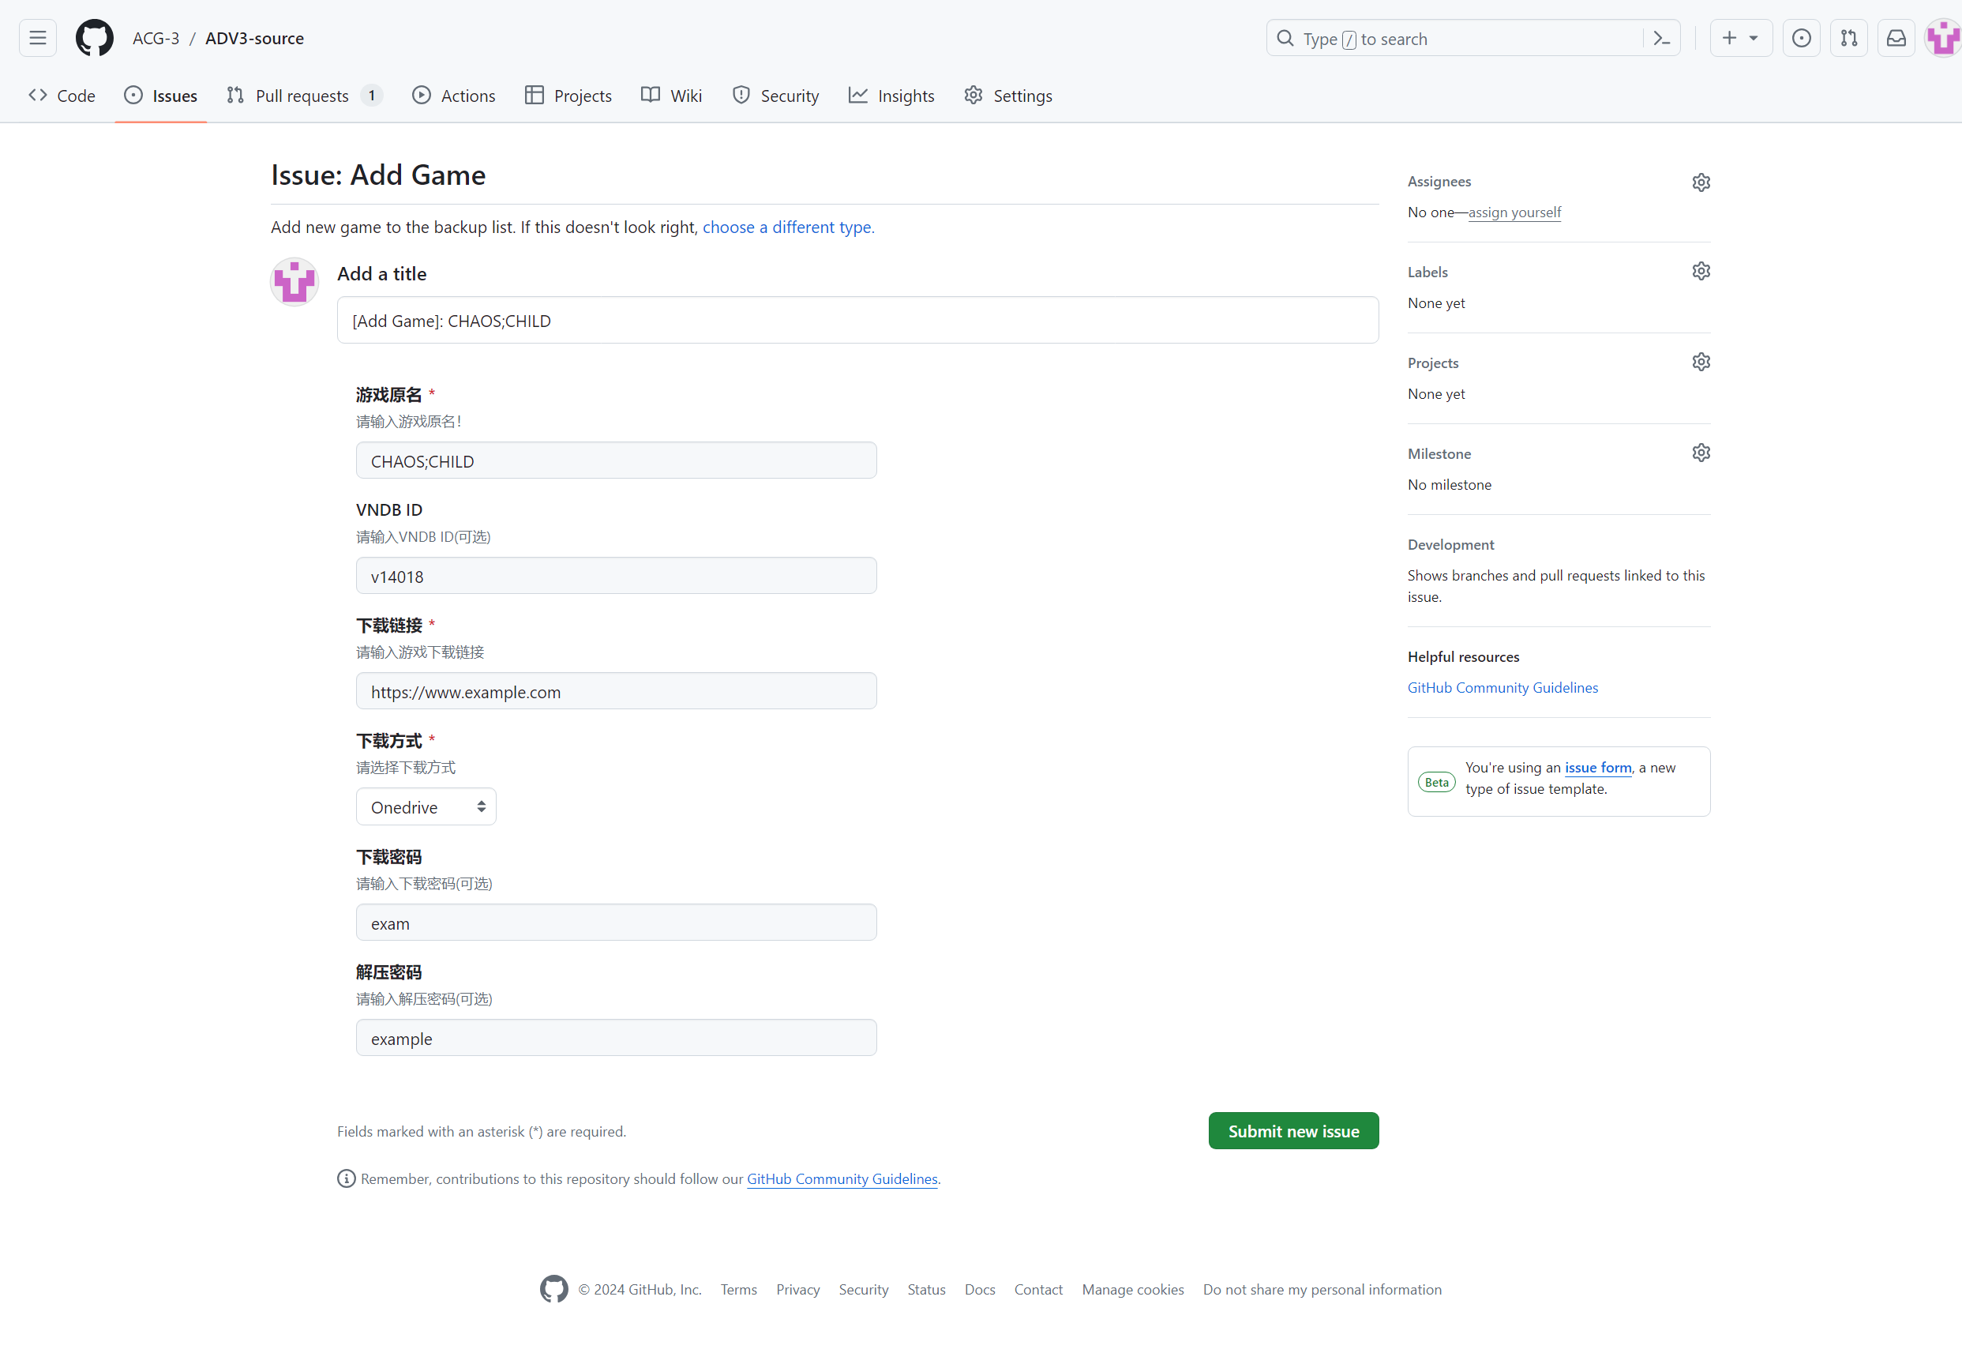Click the Assignees gear icon
Image resolution: width=1962 pixels, height=1353 pixels.
click(1700, 182)
